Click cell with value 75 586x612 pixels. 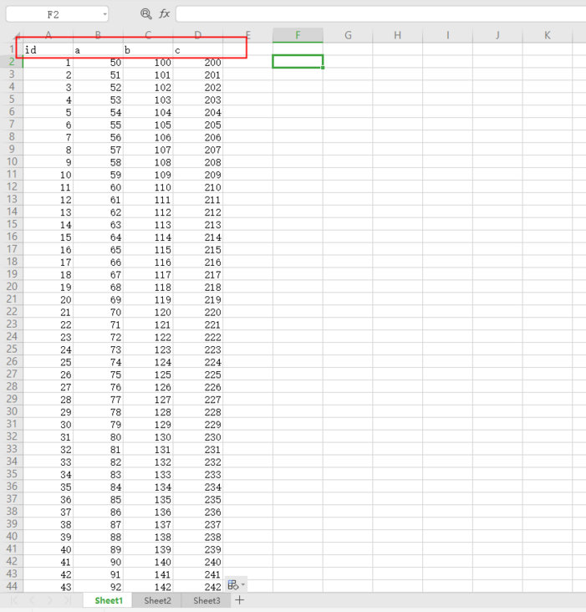tap(98, 375)
